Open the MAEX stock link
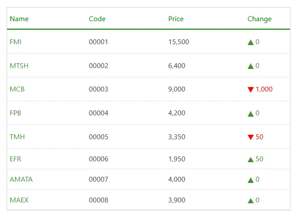Viewport: 298px width, 217px height. point(19,200)
